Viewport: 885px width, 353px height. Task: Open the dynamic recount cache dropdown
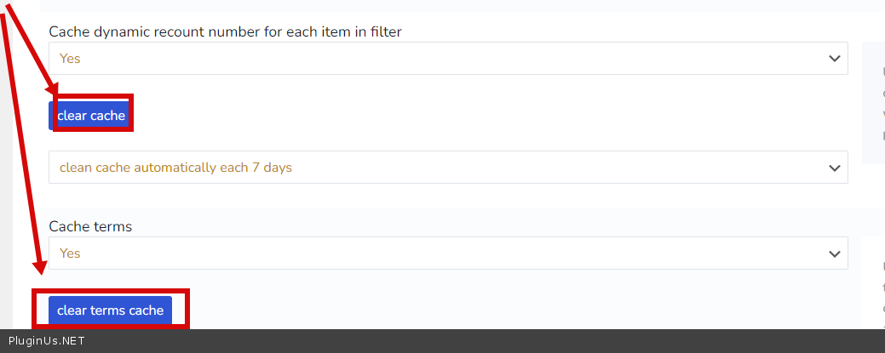point(447,59)
